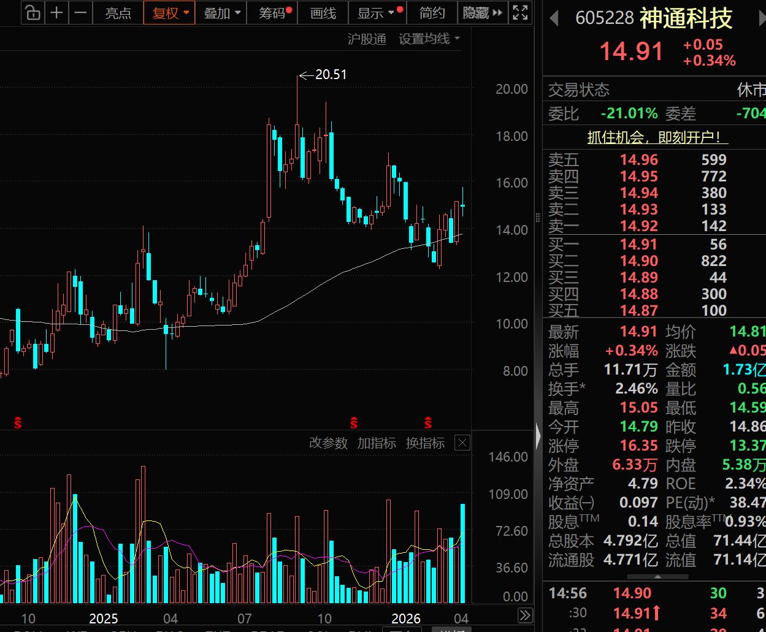Click the 换手 turnover value 2.46%
This screenshot has width=766, height=632.
pyautogui.click(x=637, y=389)
